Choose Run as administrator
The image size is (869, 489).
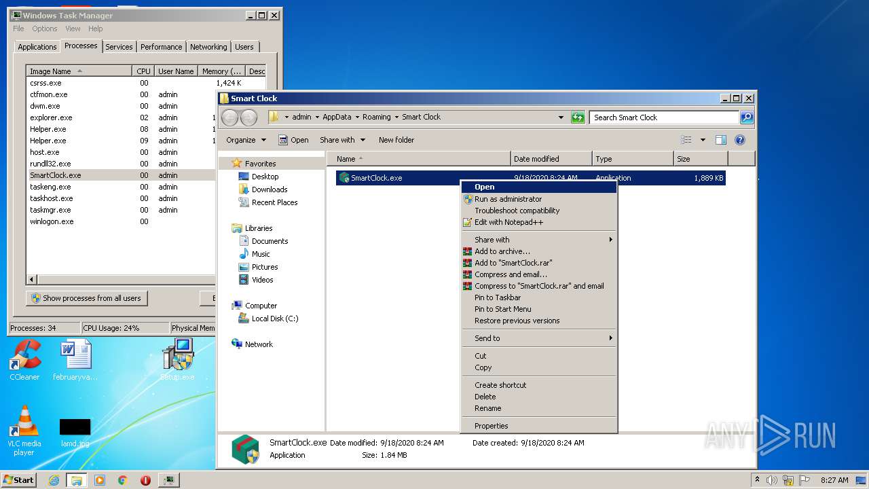[x=539, y=199]
